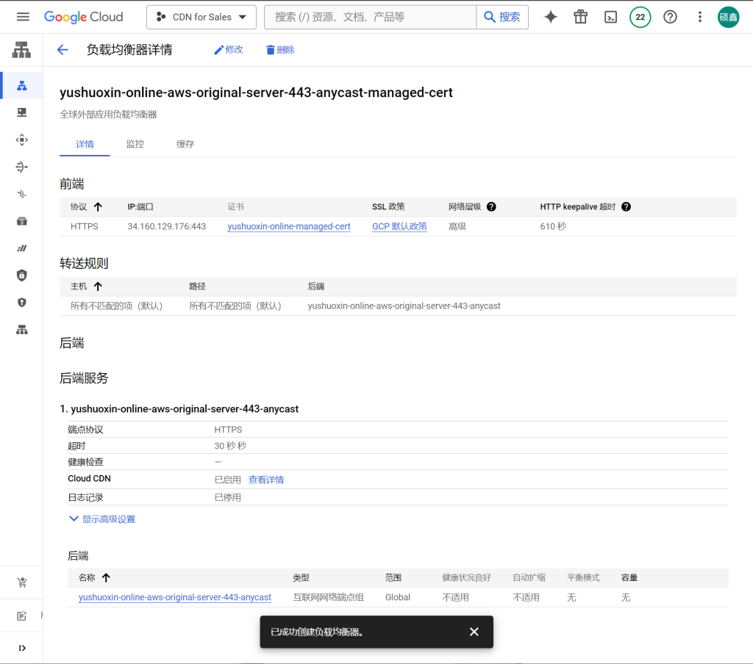753x664 pixels.
Task: Expand the left sidebar panel arrow
Action: tap(22, 648)
